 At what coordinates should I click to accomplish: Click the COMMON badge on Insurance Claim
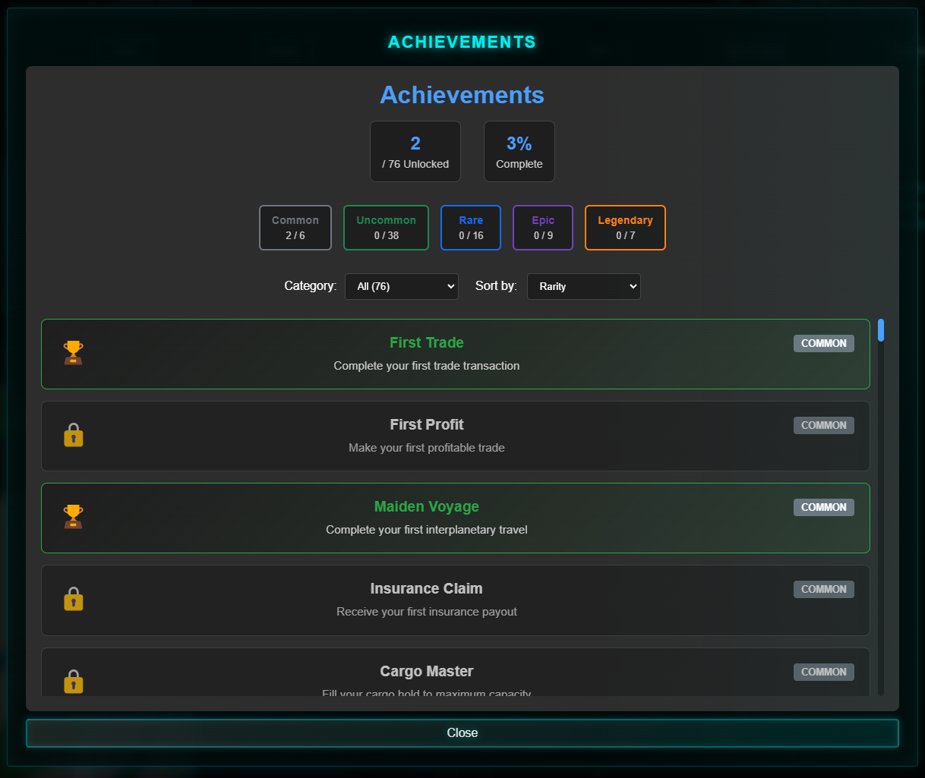pyautogui.click(x=823, y=589)
